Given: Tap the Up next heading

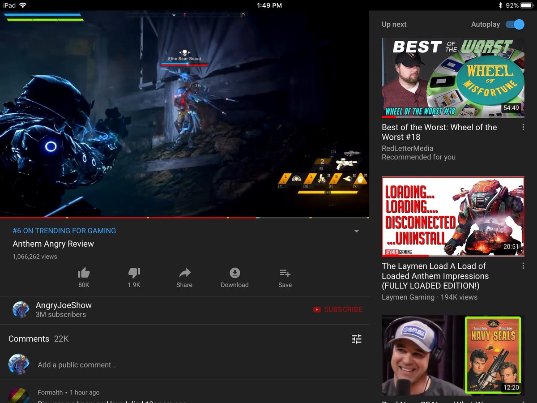Looking at the screenshot, I should 394,24.
